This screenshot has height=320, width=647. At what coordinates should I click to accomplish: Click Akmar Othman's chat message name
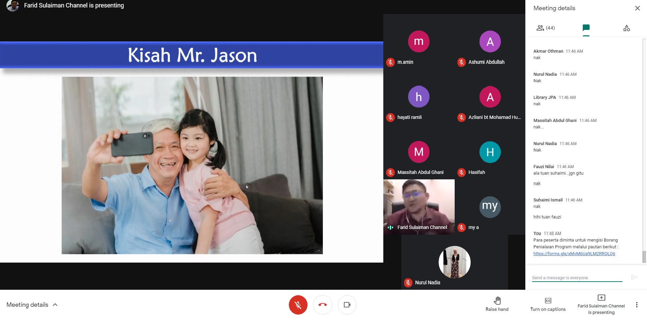coord(548,51)
